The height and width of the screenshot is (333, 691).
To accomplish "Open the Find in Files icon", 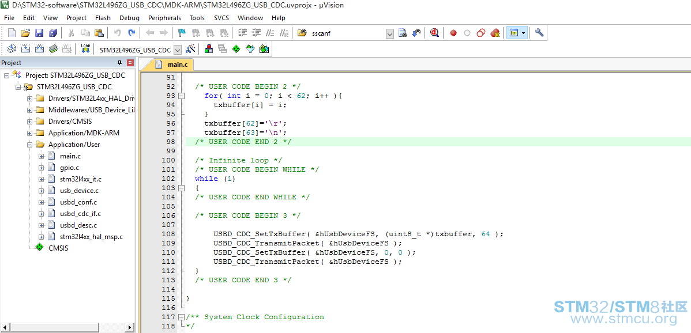I will tap(302, 33).
